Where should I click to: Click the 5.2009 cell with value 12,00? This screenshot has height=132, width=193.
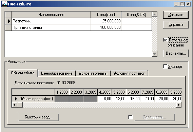(x=119, y=99)
